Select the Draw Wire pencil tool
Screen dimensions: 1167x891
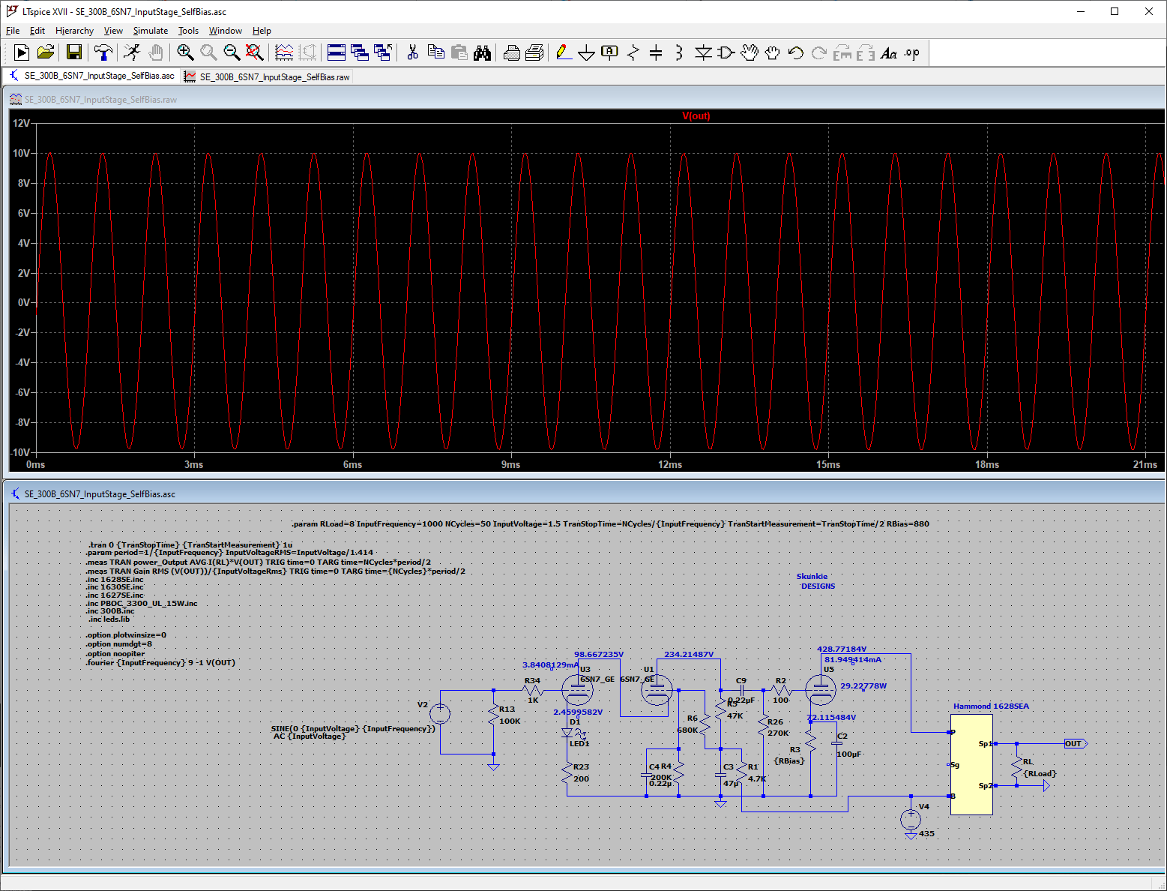(x=564, y=52)
